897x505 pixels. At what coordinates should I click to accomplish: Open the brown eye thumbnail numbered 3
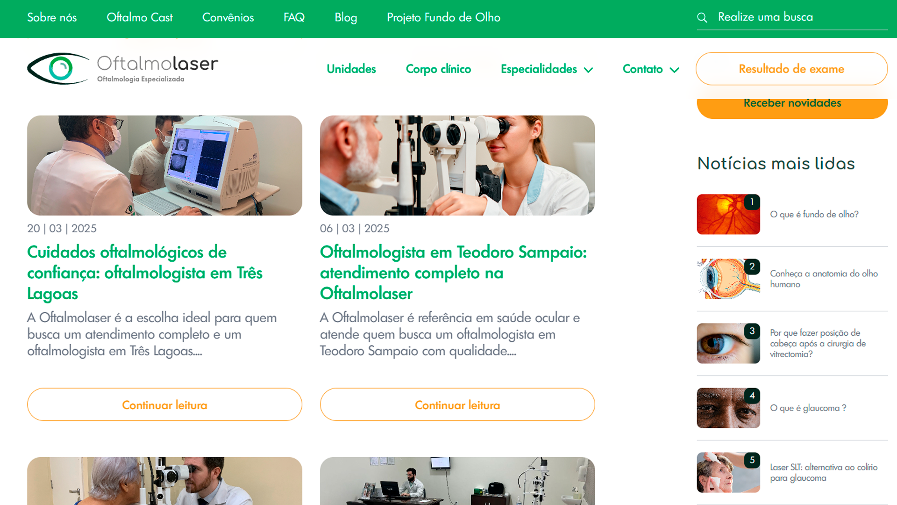728,343
